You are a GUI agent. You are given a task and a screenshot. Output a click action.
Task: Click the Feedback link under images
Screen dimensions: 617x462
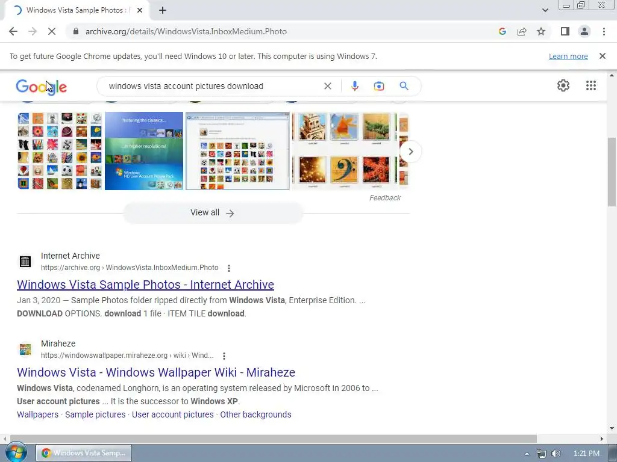[385, 197]
